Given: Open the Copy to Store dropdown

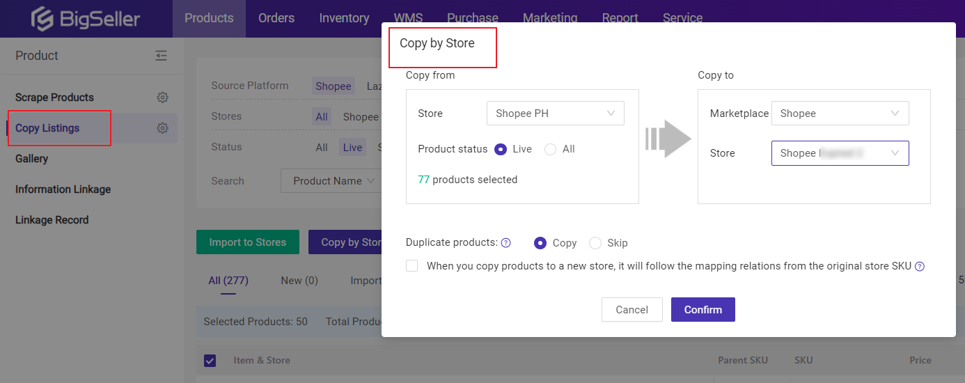Looking at the screenshot, I should coord(840,153).
